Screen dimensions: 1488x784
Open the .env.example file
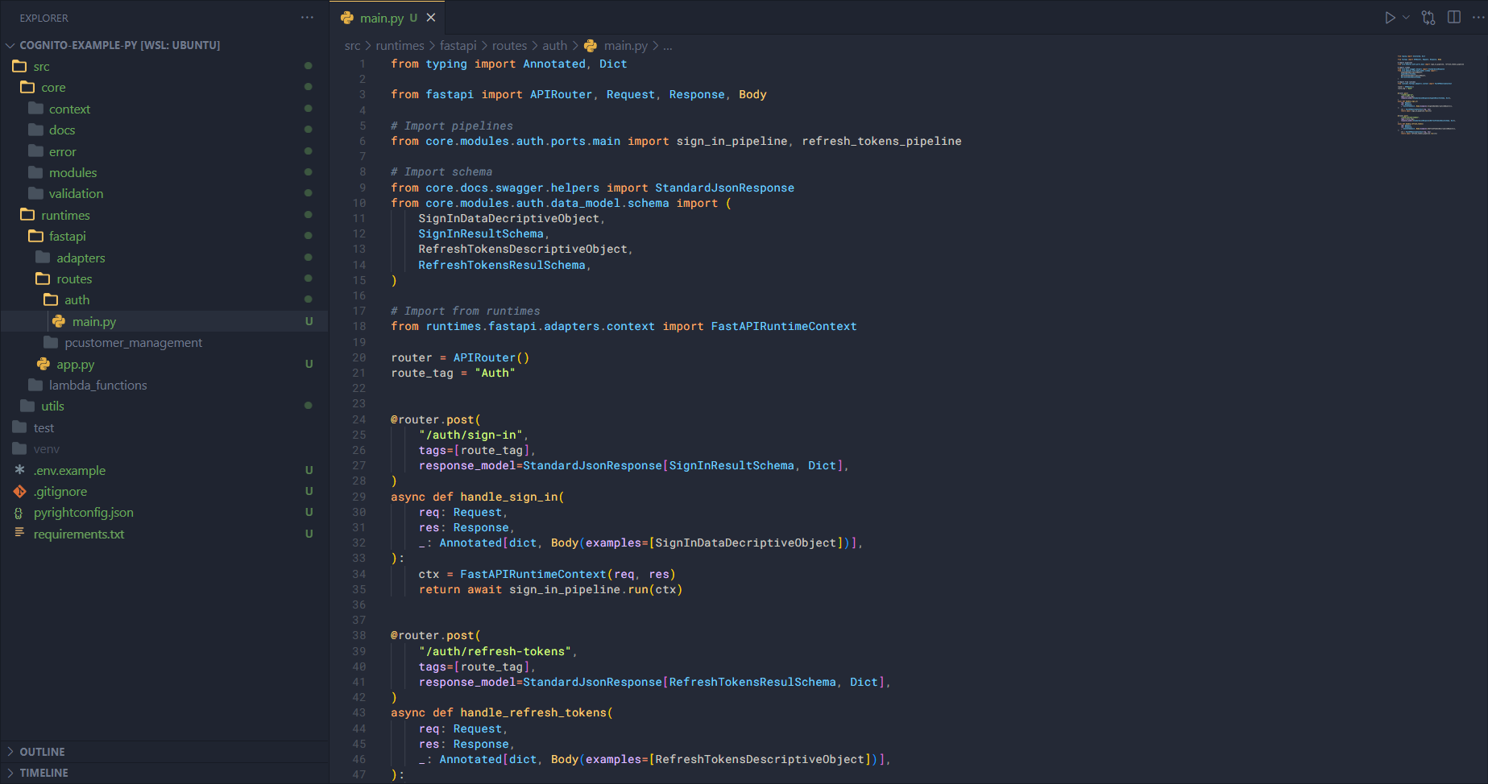(x=69, y=471)
